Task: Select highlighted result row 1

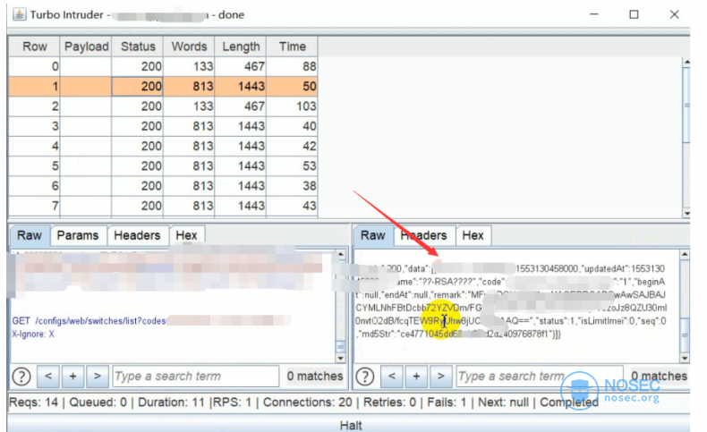Action: click(163, 87)
